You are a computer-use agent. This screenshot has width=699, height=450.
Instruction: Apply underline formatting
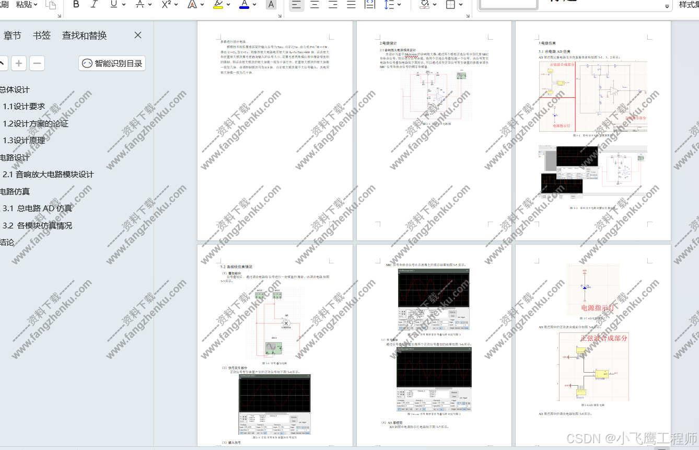coord(113,5)
